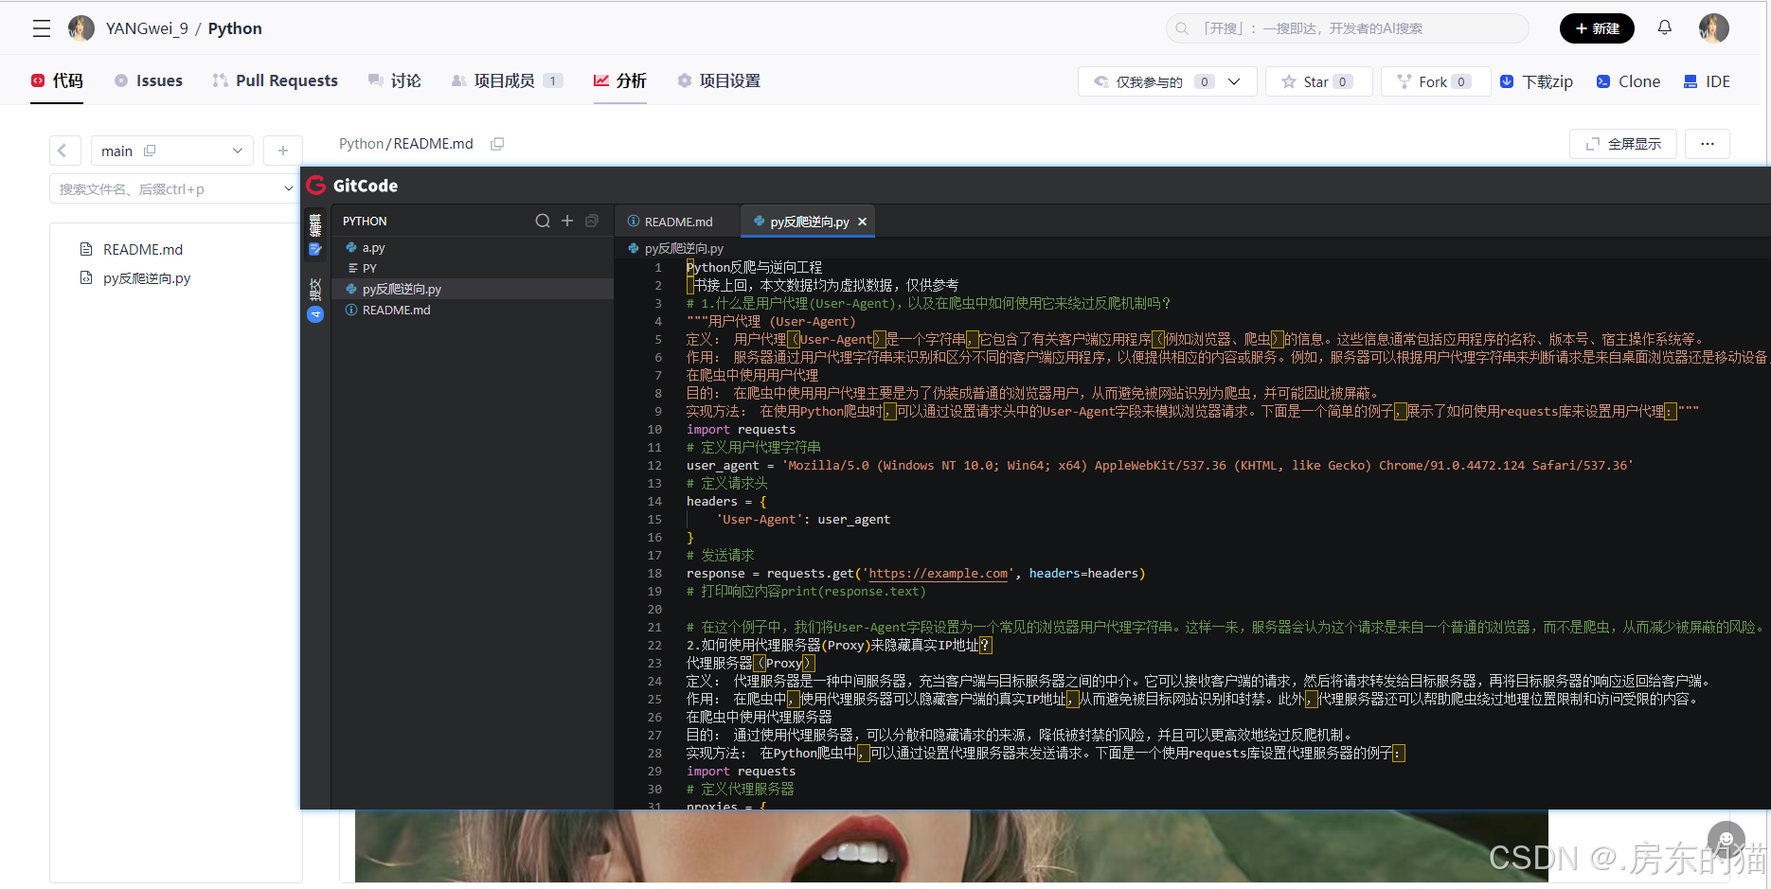Viewport: 1771px width, 889px height.
Task: Open the hamburger navigation menu
Action: [42, 28]
